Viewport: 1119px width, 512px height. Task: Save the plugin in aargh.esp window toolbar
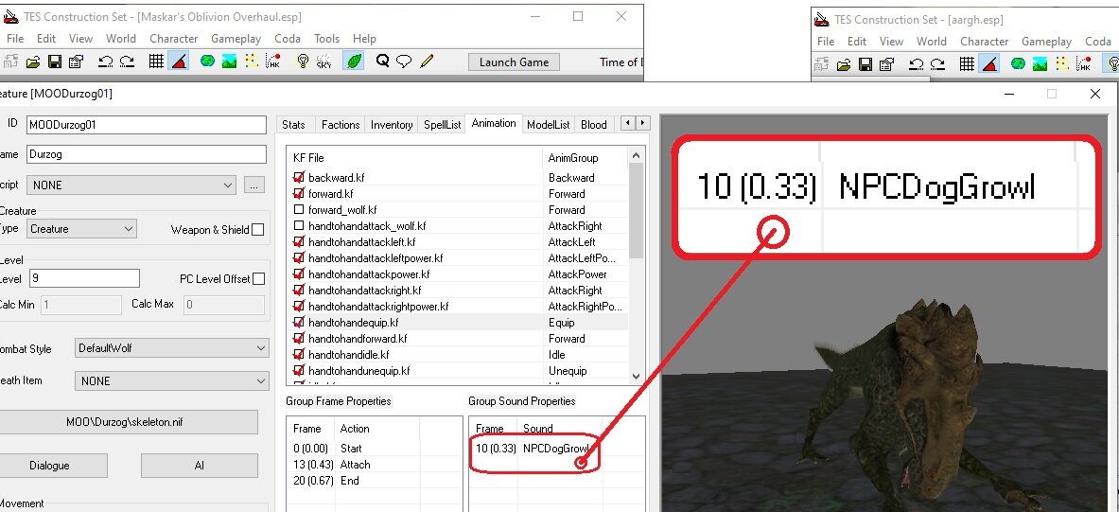point(865,65)
